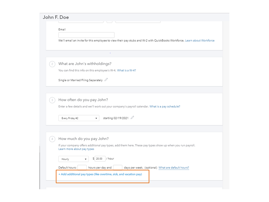
Task: Click the step 3 circle icon
Action: (52, 100)
